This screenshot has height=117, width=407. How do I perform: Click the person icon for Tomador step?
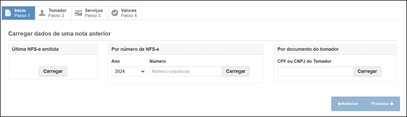(42, 13)
